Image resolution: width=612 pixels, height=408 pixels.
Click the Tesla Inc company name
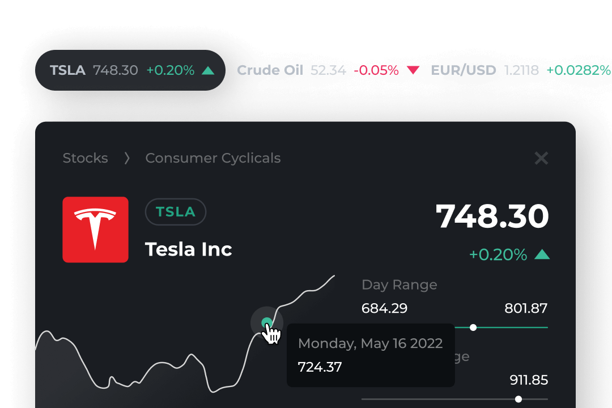click(189, 249)
